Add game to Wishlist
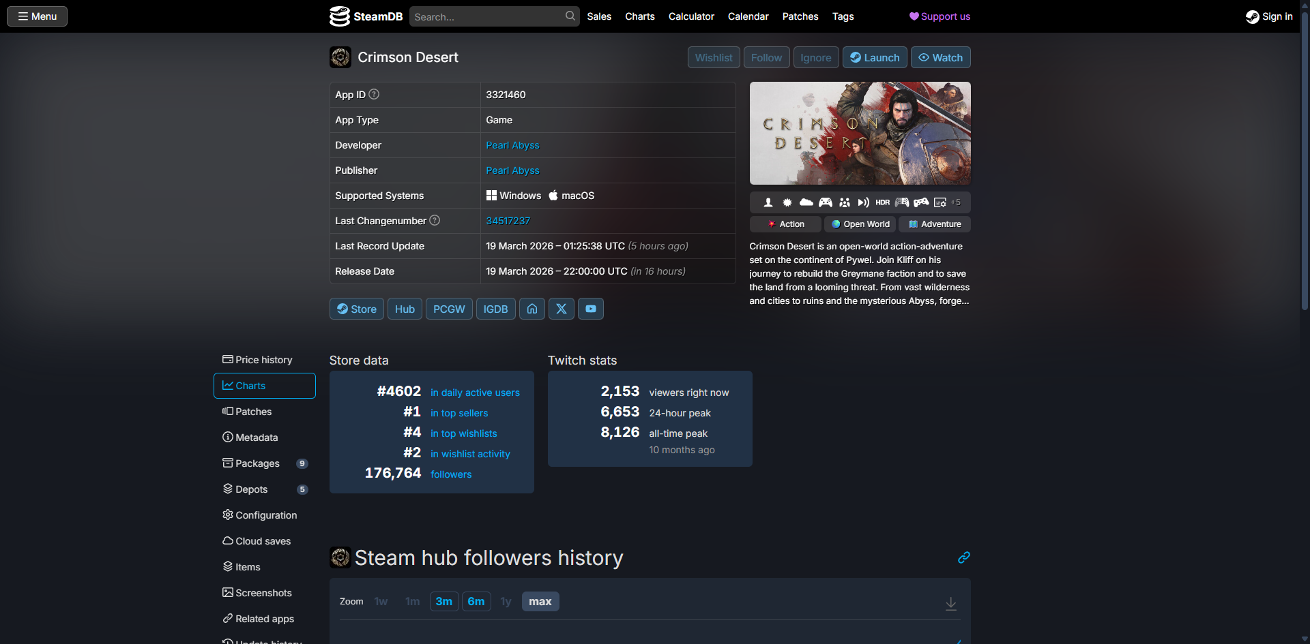 click(714, 57)
